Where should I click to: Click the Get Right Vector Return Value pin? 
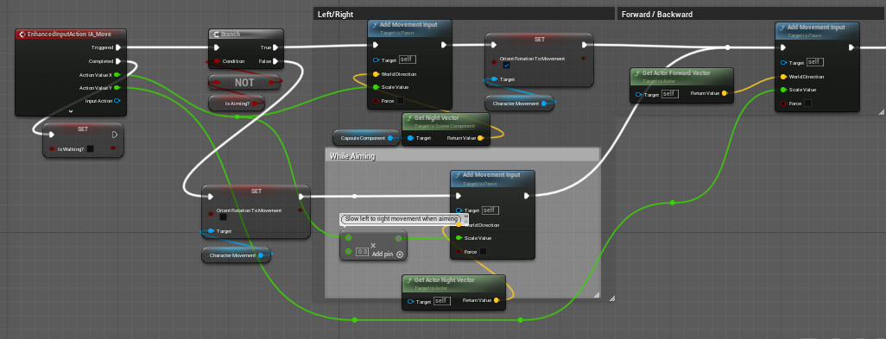(x=480, y=138)
